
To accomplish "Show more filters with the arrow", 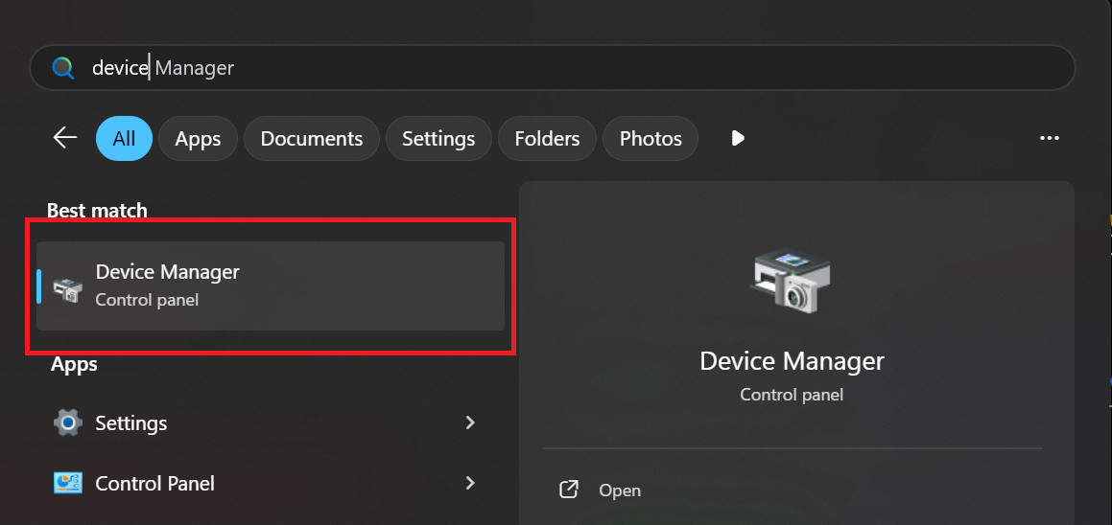I will (x=738, y=138).
